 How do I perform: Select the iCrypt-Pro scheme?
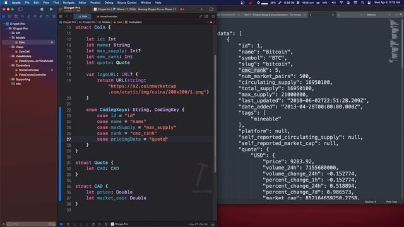[x=102, y=9]
